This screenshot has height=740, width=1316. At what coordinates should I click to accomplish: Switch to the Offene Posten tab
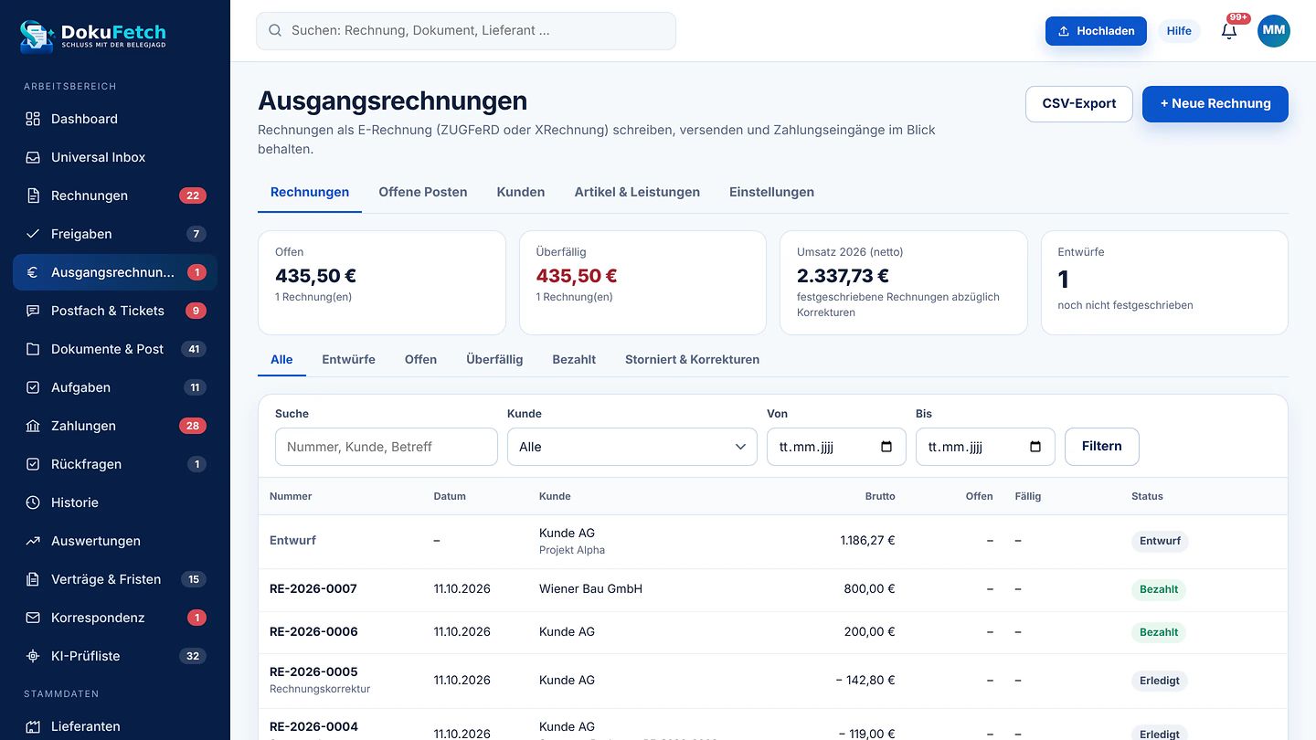[423, 192]
